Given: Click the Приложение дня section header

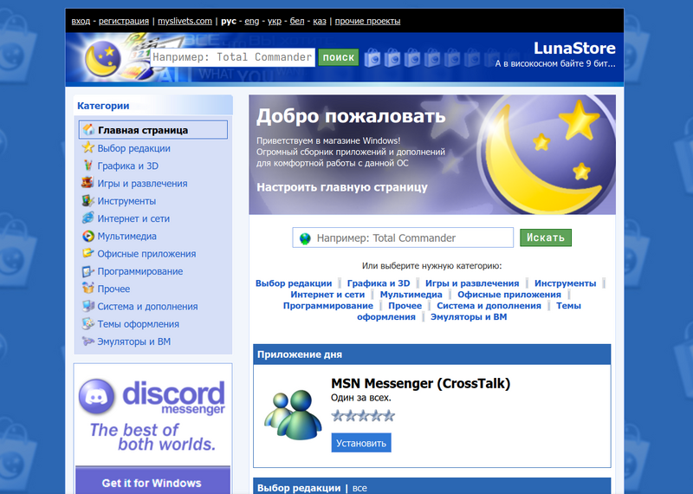Looking at the screenshot, I should [x=431, y=354].
